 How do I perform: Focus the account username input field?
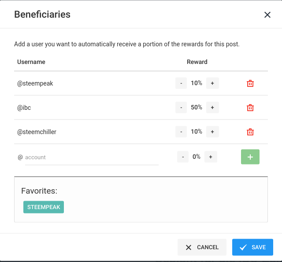point(92,157)
